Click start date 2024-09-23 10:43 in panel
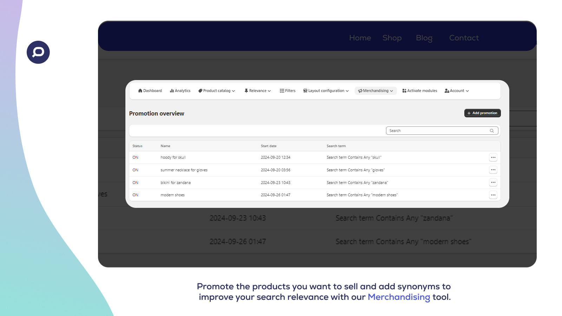 click(275, 183)
